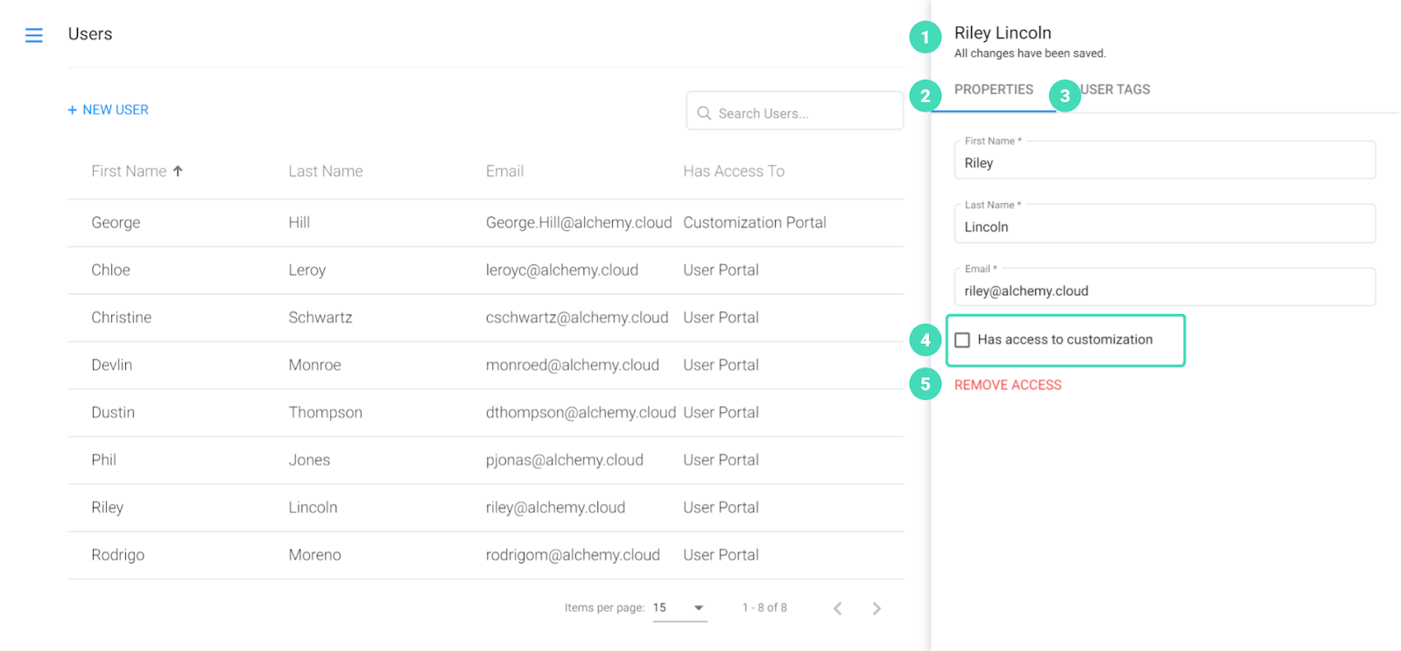
Task: Sort by the First Name column header
Action: pyautogui.click(x=129, y=171)
